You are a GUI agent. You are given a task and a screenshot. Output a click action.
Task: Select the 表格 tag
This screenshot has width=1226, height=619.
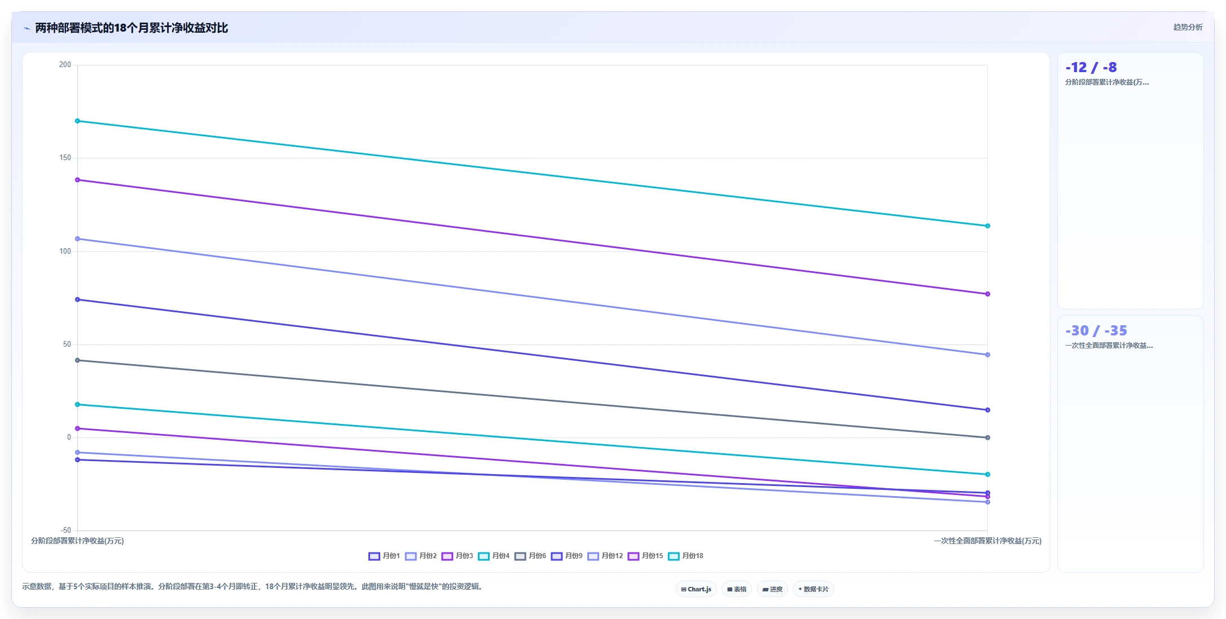tap(737, 589)
